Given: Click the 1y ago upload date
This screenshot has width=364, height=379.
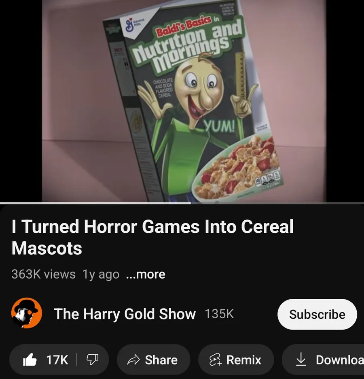Looking at the screenshot, I should pyautogui.click(x=101, y=275).
